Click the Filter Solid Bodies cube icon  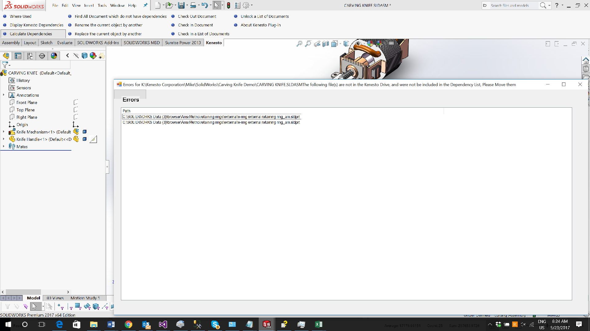(96, 306)
